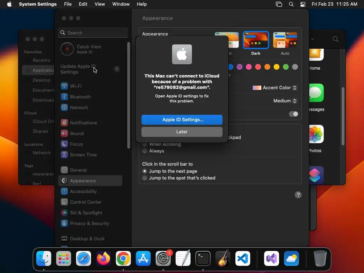The height and width of the screenshot is (273, 364).
Task: Launch Finder from the Dock
Action: pyautogui.click(x=44, y=258)
